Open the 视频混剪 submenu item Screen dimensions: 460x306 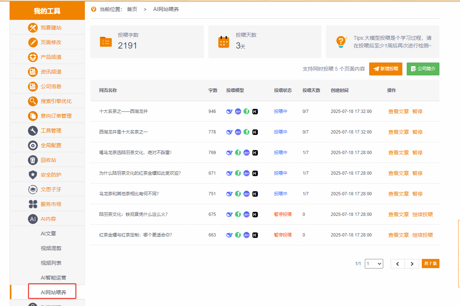51,248
